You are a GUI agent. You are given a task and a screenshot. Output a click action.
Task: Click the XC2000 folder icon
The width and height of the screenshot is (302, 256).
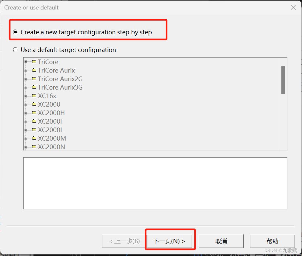tap(34, 104)
